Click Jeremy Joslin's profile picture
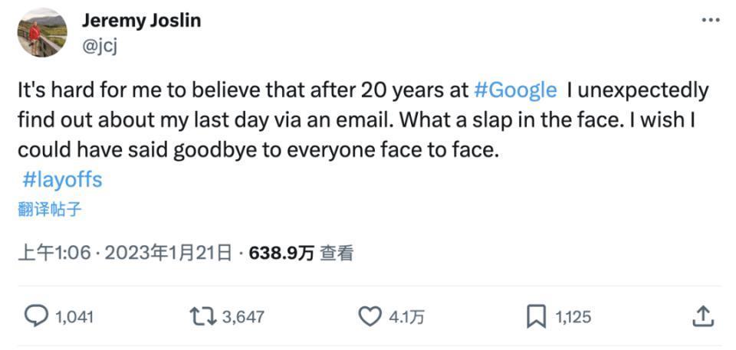Image resolution: width=736 pixels, height=350 pixels. 41,33
